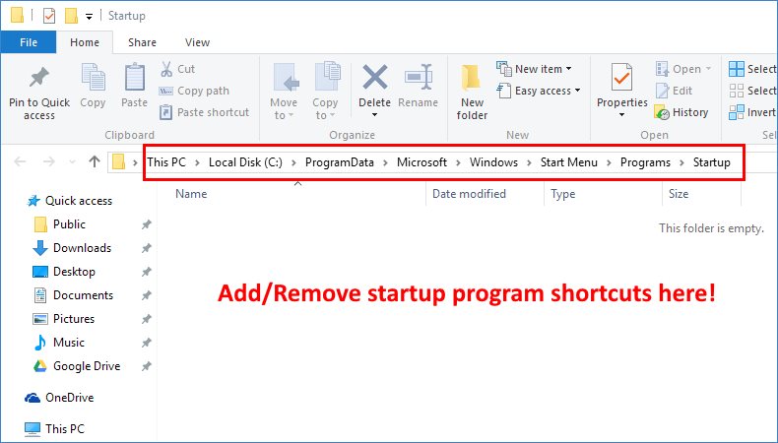Sort by Date modified column header
The height and width of the screenshot is (443, 778).
469,194
